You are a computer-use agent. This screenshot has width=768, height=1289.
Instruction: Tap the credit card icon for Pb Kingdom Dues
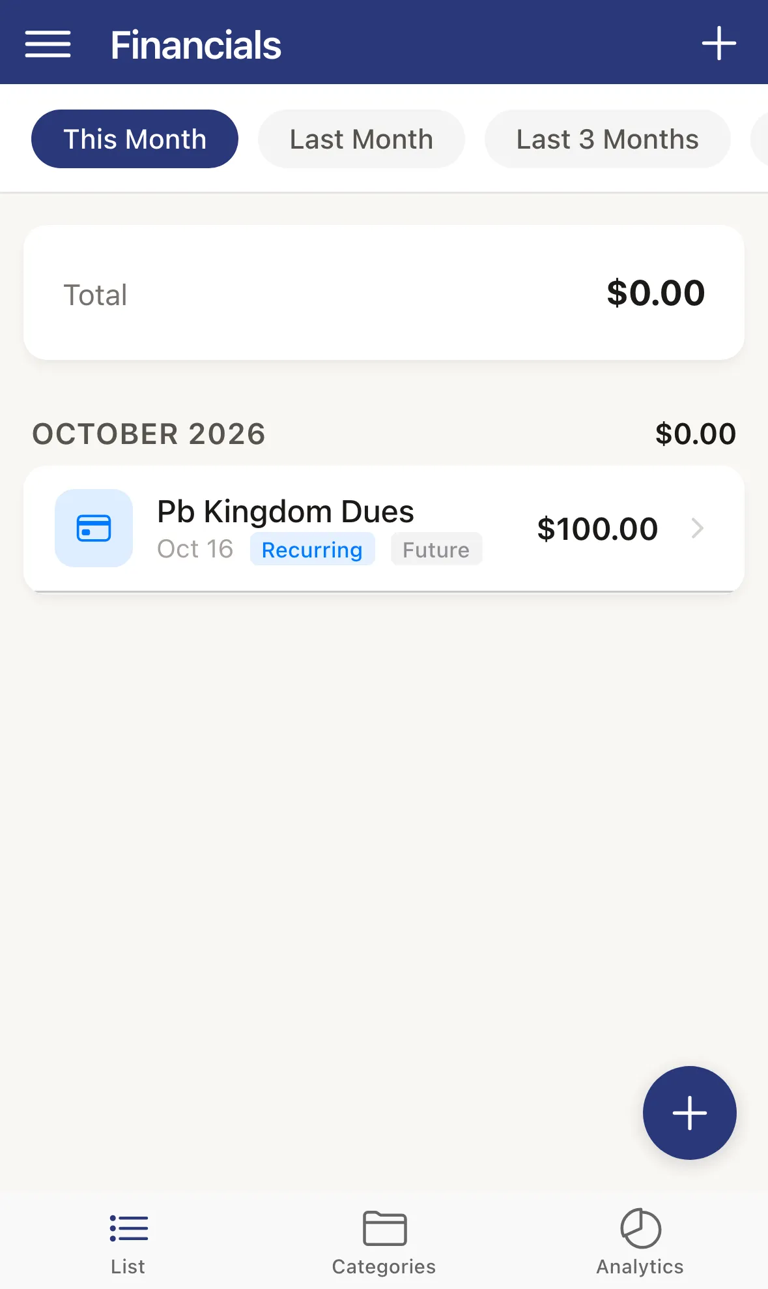(x=94, y=528)
